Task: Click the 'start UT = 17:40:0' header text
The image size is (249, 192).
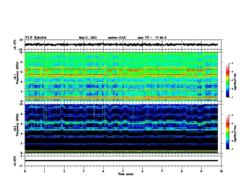Action: (x=152, y=38)
